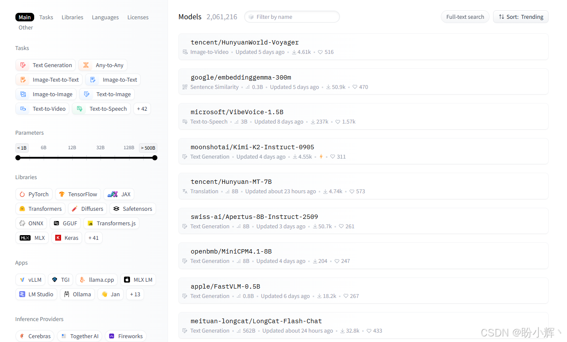567x342 pixels.
Task: Click the Diffusers library icon
Action: [75, 209]
